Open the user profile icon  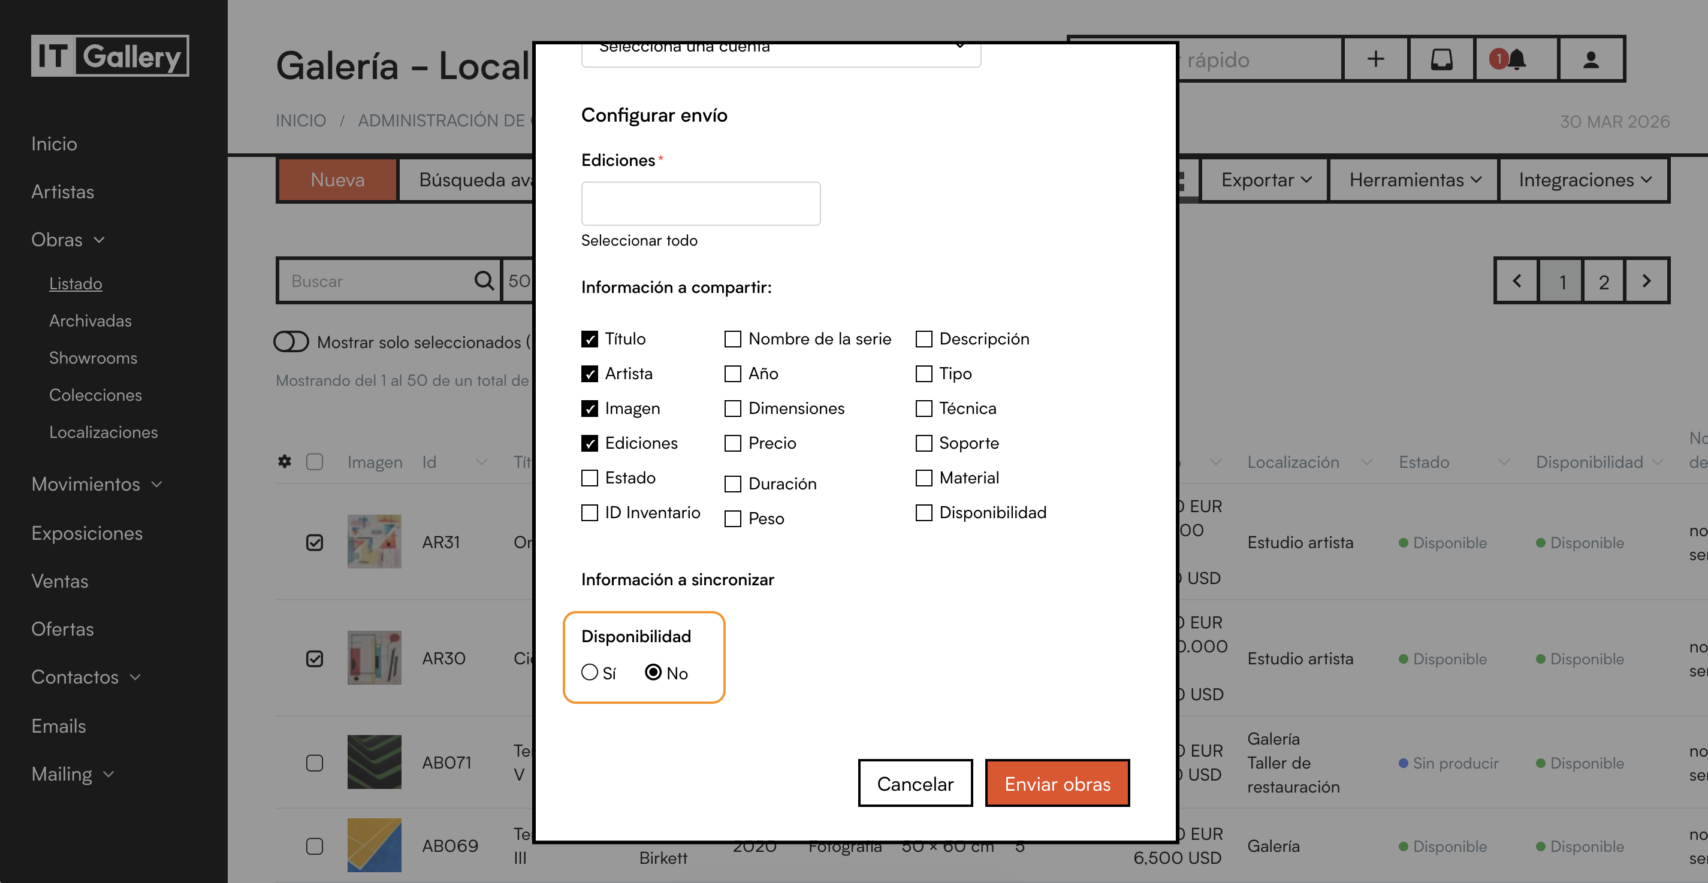click(1591, 59)
